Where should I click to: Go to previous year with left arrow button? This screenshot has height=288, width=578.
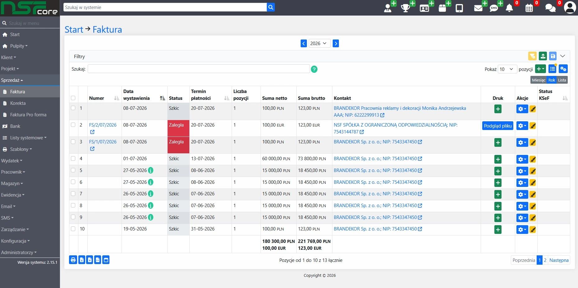tap(304, 43)
